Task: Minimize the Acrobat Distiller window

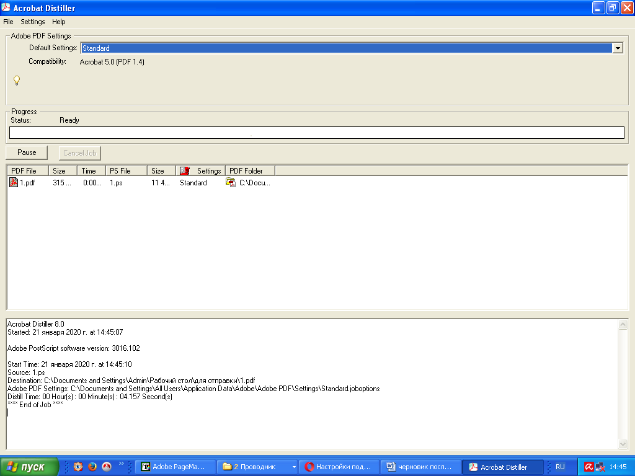Action: (x=598, y=7)
